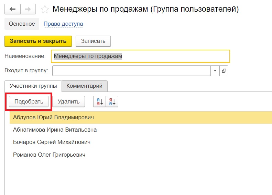Click the "Записать и закрыть" button
This screenshot has width=272, height=195.
click(x=38, y=41)
